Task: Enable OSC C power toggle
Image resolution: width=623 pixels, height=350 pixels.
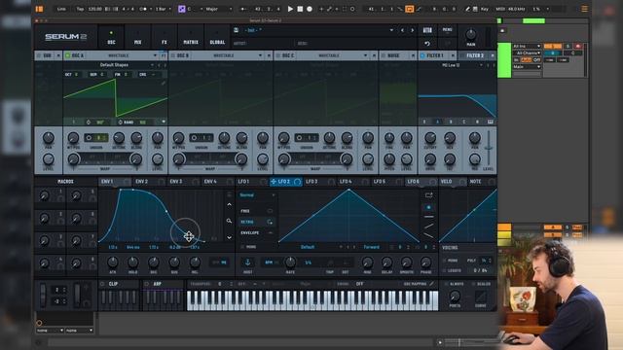Action: [278, 55]
